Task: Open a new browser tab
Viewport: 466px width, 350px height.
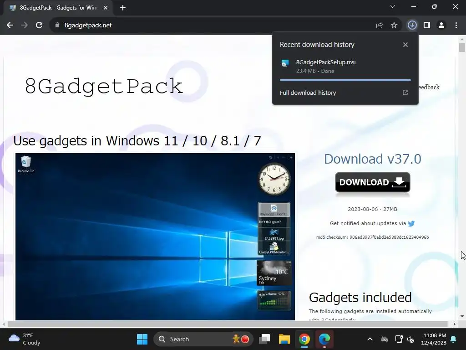Action: click(x=123, y=8)
